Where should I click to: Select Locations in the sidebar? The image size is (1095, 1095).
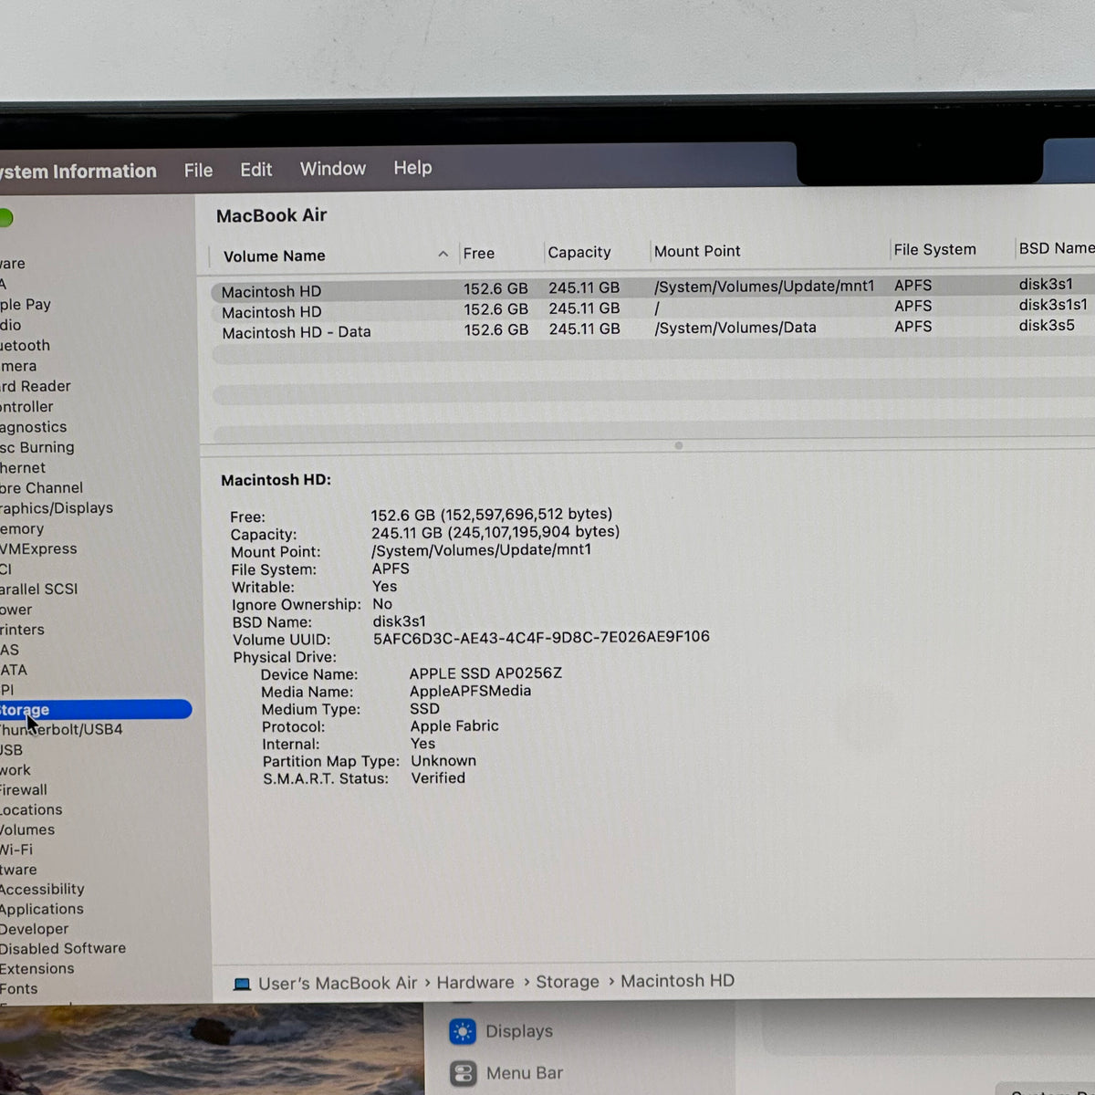[32, 810]
